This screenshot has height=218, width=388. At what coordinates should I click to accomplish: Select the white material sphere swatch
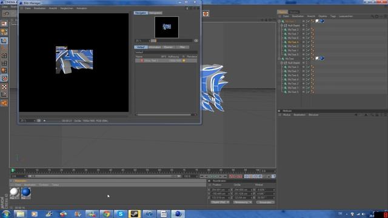[x=15, y=193]
